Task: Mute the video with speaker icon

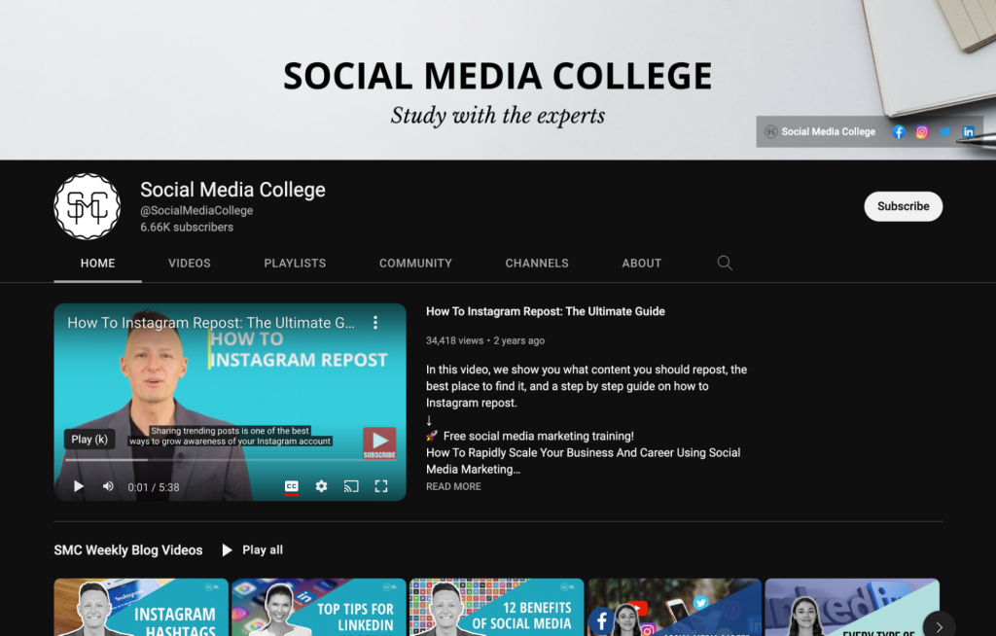Action: coord(109,486)
